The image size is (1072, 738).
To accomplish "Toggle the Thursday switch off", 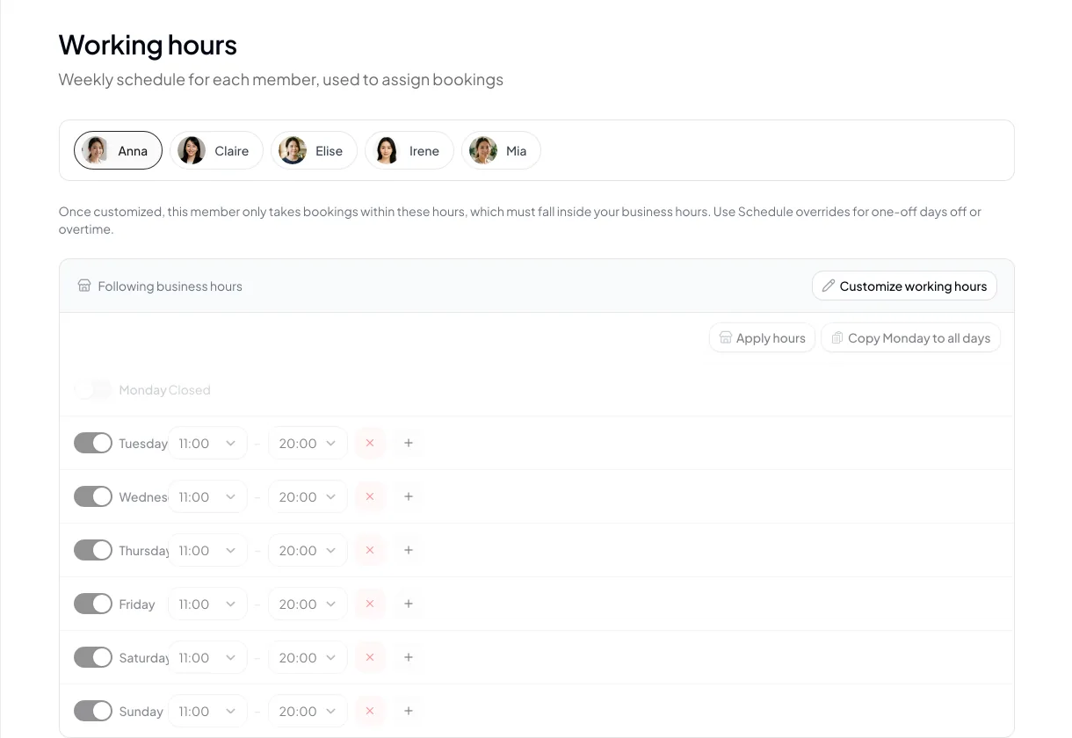I will (93, 550).
